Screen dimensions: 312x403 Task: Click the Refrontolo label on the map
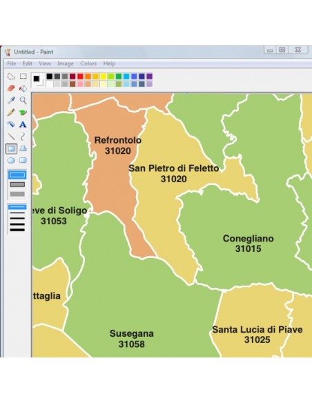pos(118,140)
